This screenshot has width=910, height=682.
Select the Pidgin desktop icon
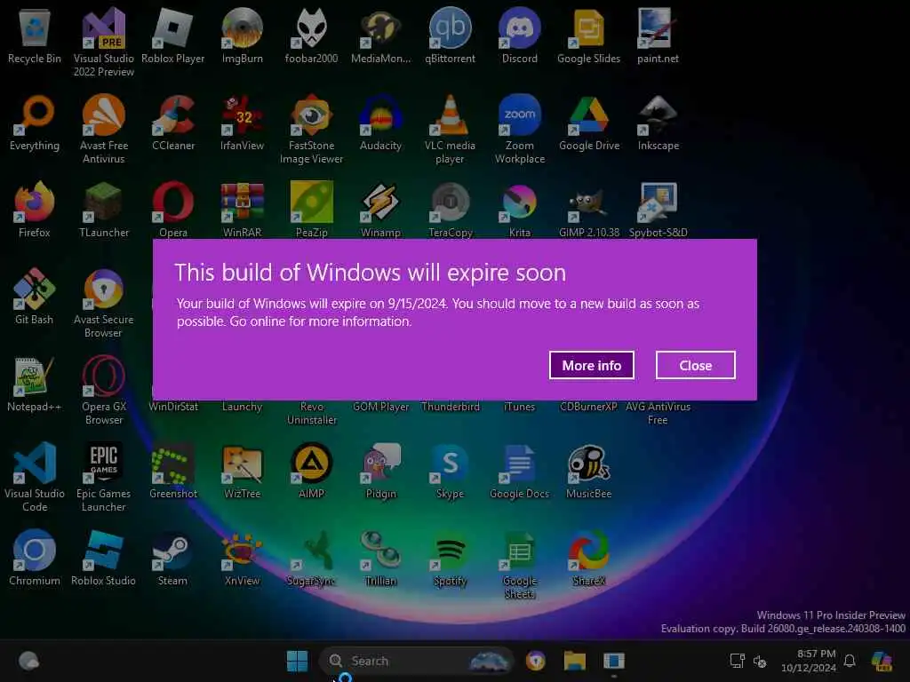380,471
